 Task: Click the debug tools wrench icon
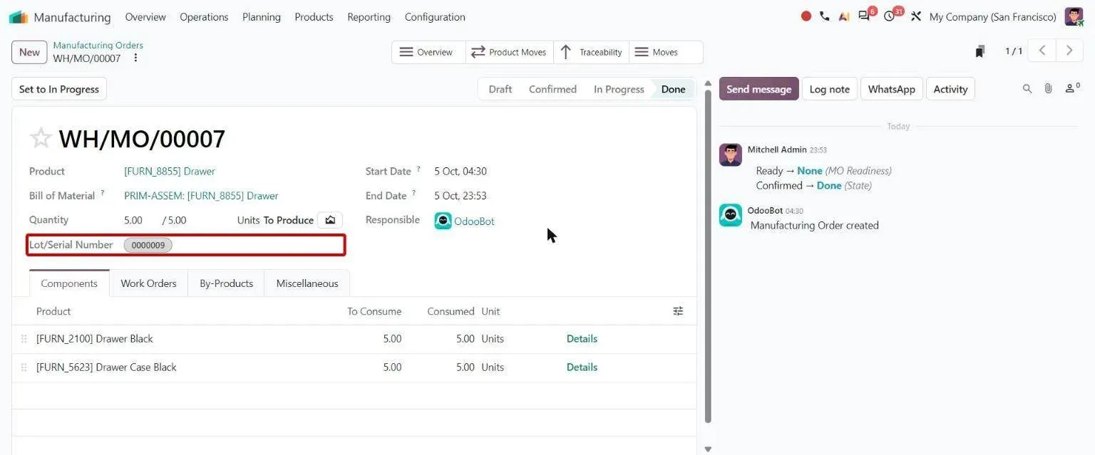coord(916,16)
